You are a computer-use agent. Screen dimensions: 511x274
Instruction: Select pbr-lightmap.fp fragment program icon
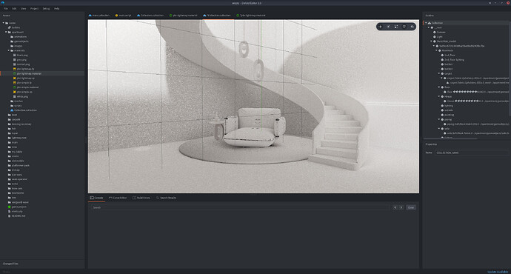pyautogui.click(x=14, y=69)
